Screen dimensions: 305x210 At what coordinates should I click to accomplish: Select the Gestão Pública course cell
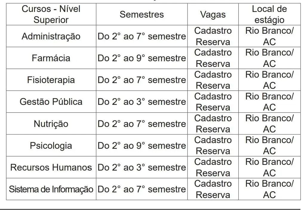51,102
